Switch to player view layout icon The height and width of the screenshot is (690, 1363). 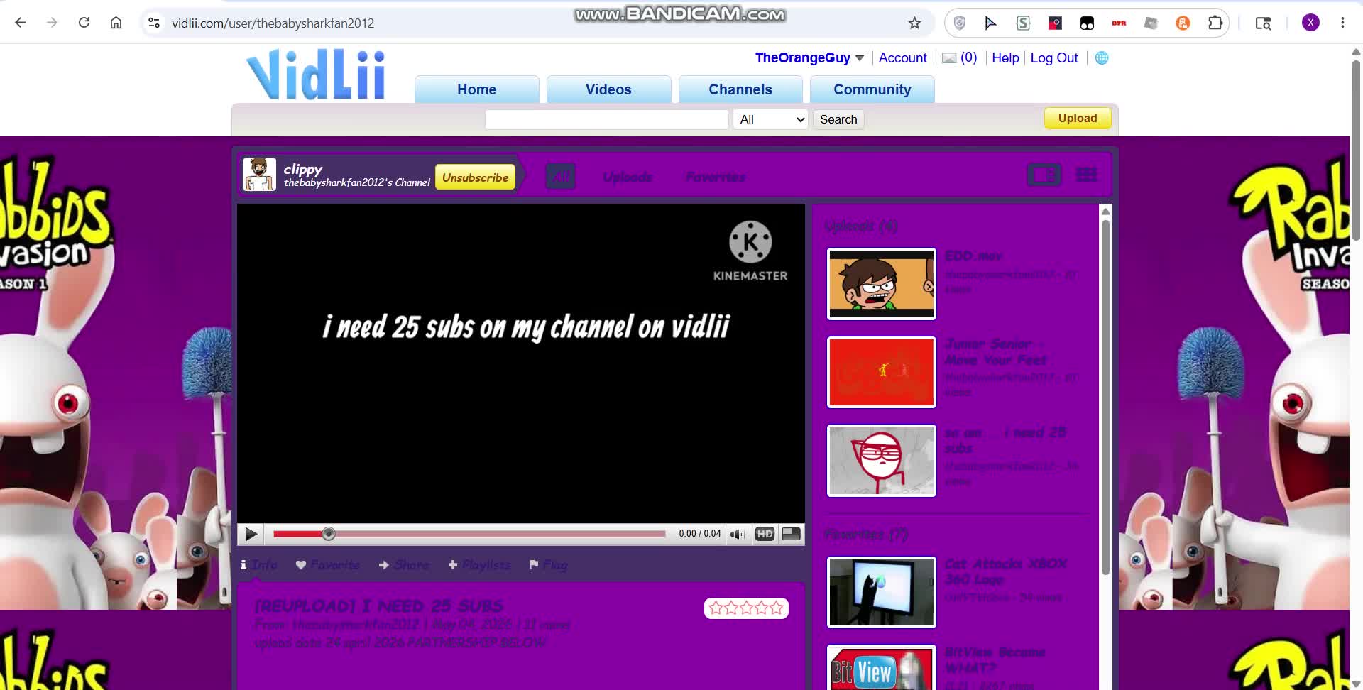click(x=1044, y=175)
